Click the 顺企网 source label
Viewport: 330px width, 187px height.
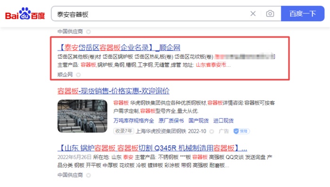(65, 74)
